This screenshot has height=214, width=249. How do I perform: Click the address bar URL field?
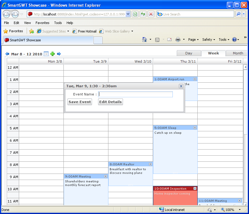(x=78, y=14)
